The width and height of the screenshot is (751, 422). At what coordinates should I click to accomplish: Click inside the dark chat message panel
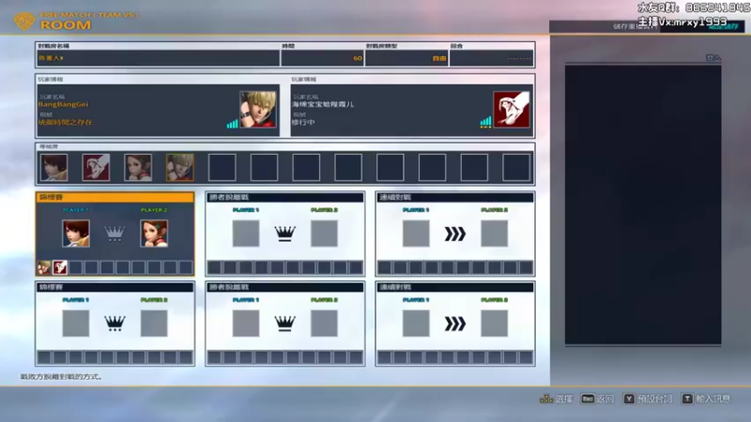coord(643,204)
